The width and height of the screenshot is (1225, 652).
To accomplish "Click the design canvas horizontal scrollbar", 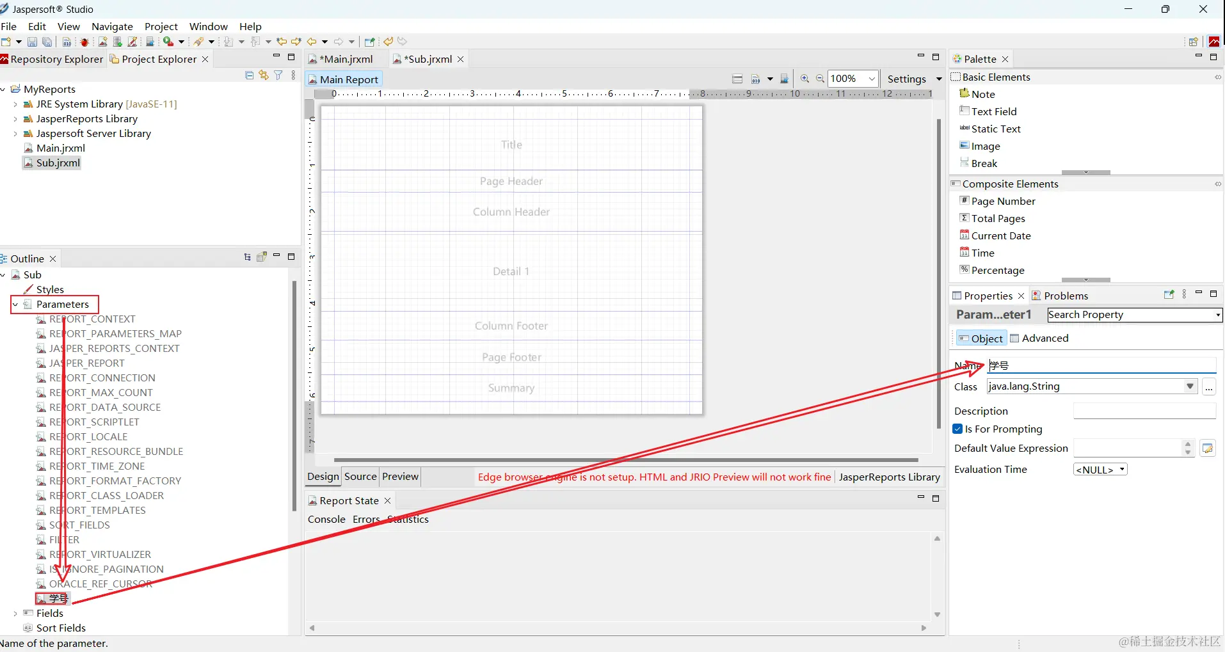I will pos(626,460).
